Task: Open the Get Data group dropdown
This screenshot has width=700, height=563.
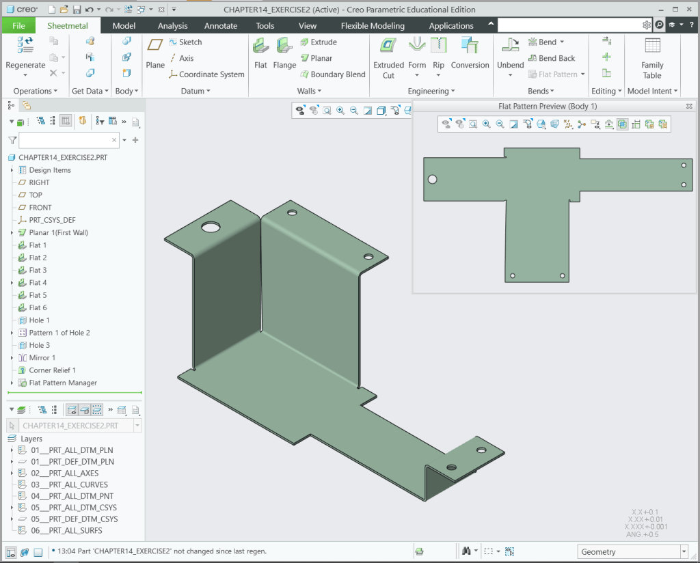Action: pyautogui.click(x=90, y=91)
